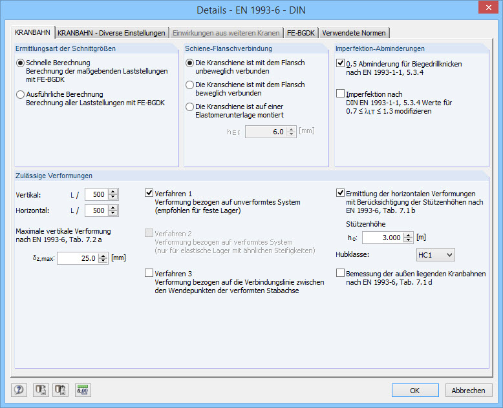This screenshot has height=408, width=503.
Task: Select Ausführliche Berechnung radio button
Action: pos(20,94)
